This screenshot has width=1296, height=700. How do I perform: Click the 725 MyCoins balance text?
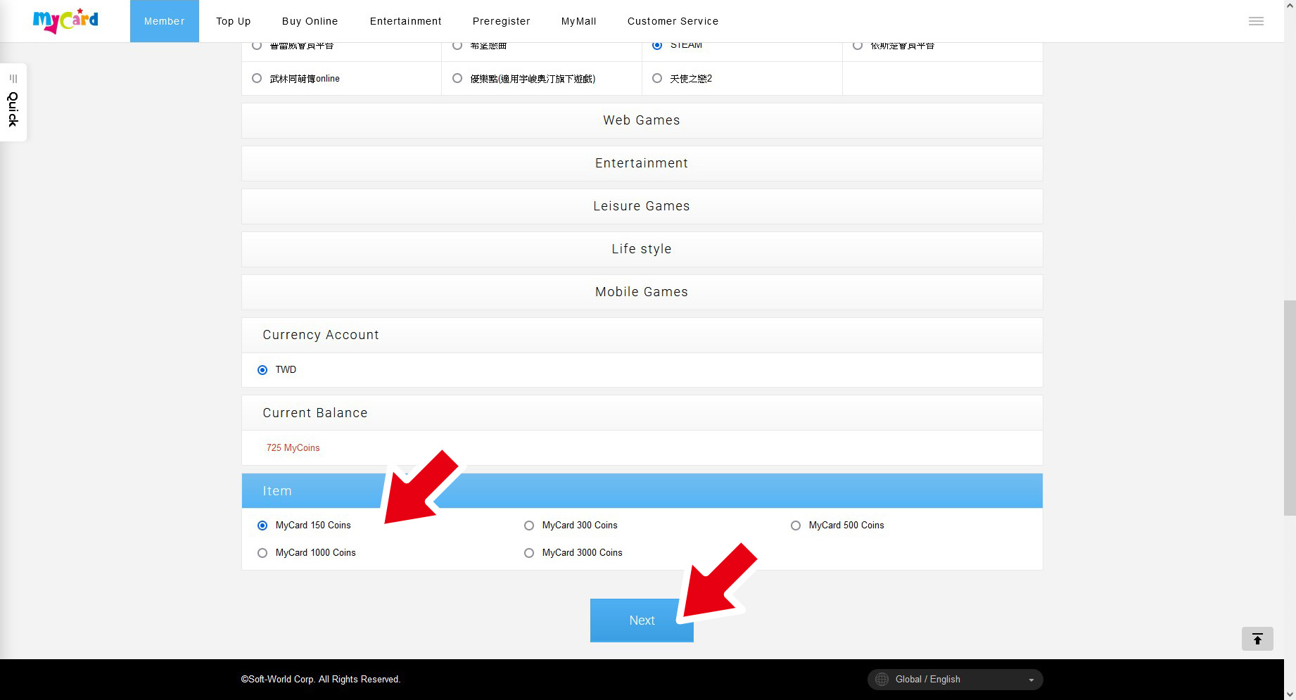pyautogui.click(x=293, y=448)
